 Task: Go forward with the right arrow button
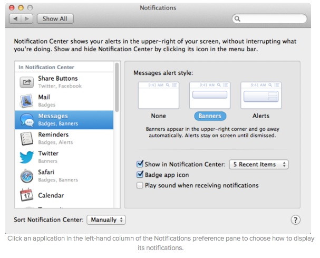tap(27, 19)
